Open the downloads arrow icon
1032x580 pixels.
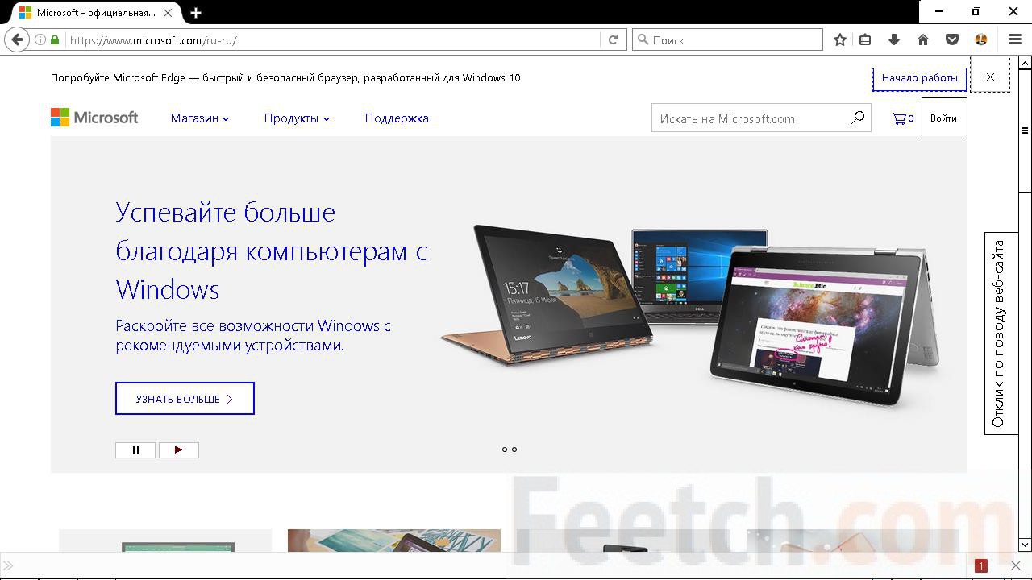tap(893, 39)
